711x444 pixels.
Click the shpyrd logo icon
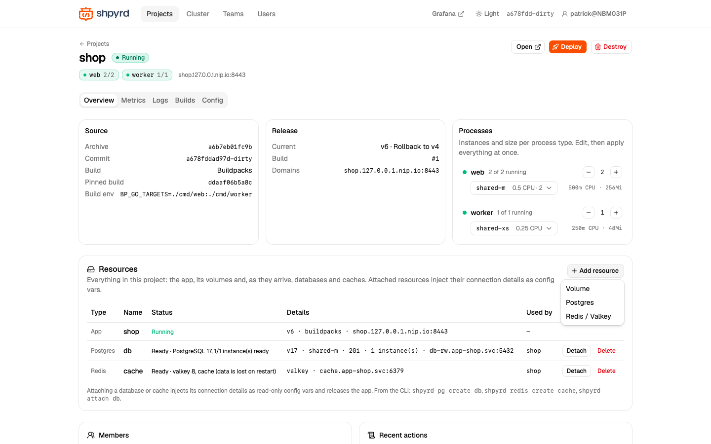click(x=86, y=14)
